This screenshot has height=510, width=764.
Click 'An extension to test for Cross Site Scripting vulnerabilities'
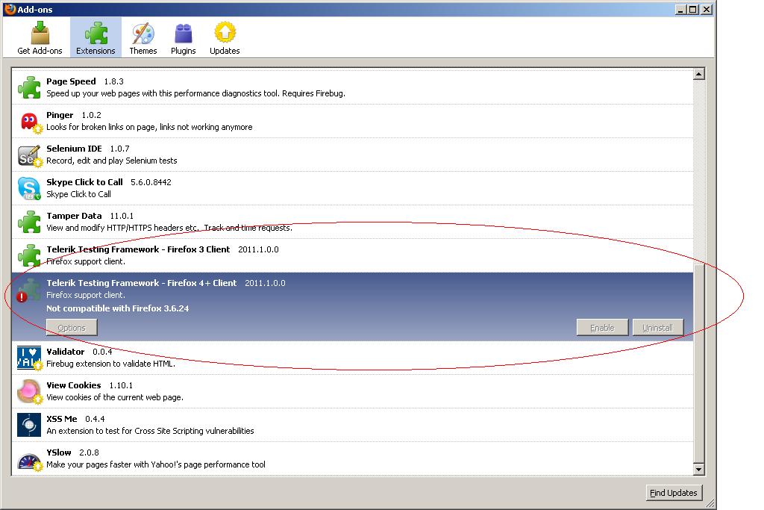150,431
